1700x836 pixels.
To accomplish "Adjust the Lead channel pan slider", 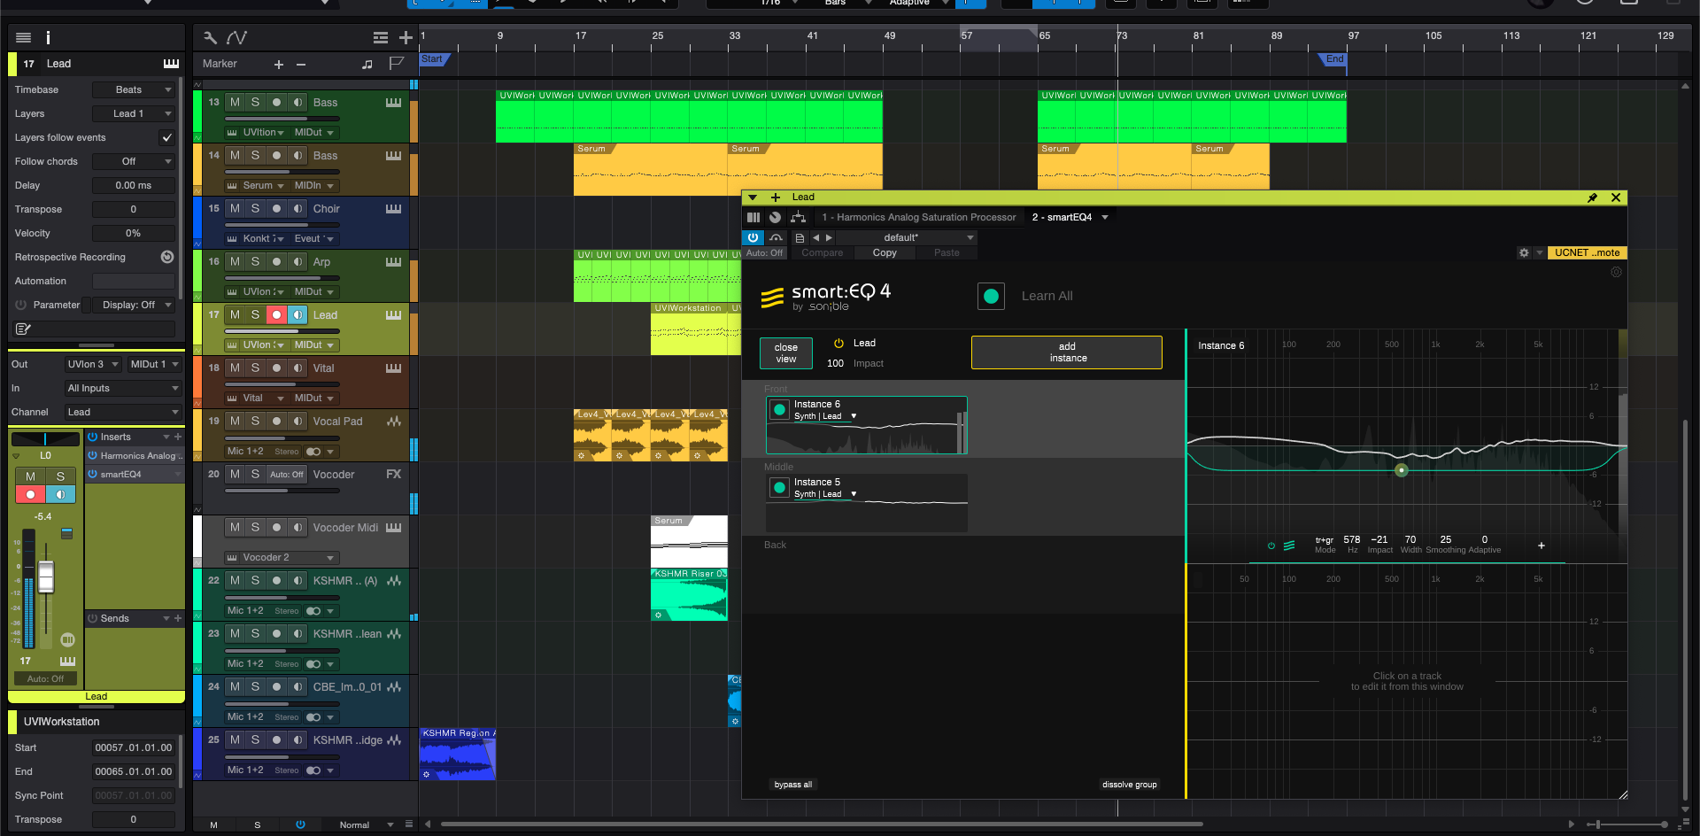I will (x=45, y=439).
